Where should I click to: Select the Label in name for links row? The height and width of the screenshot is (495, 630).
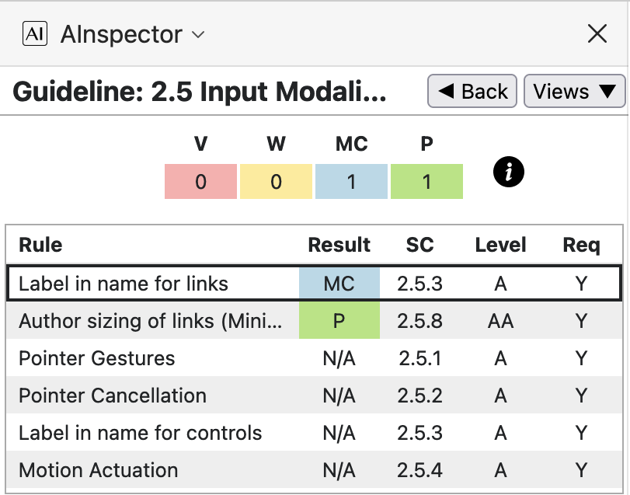(124, 284)
